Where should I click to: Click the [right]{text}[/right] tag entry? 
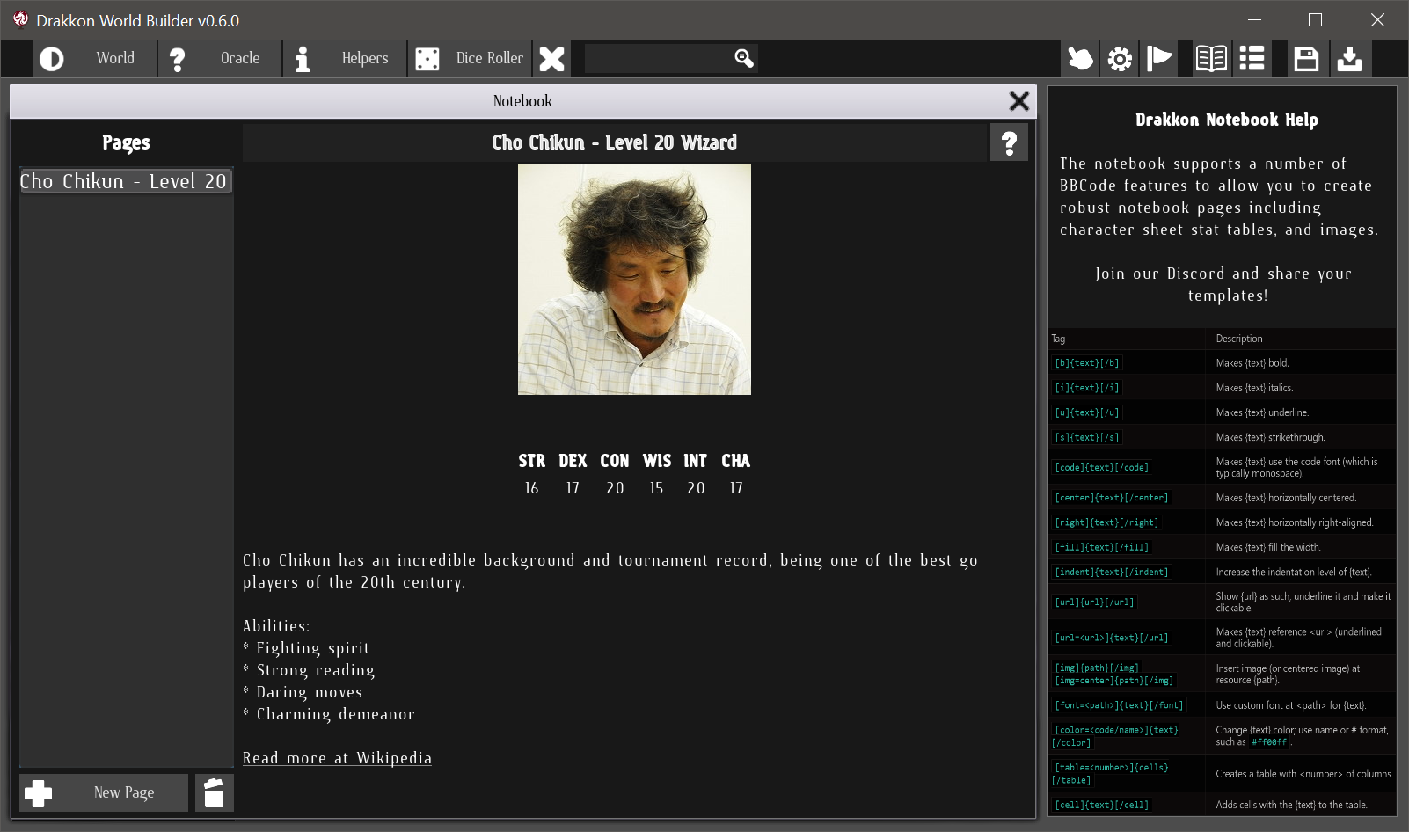tap(1106, 522)
